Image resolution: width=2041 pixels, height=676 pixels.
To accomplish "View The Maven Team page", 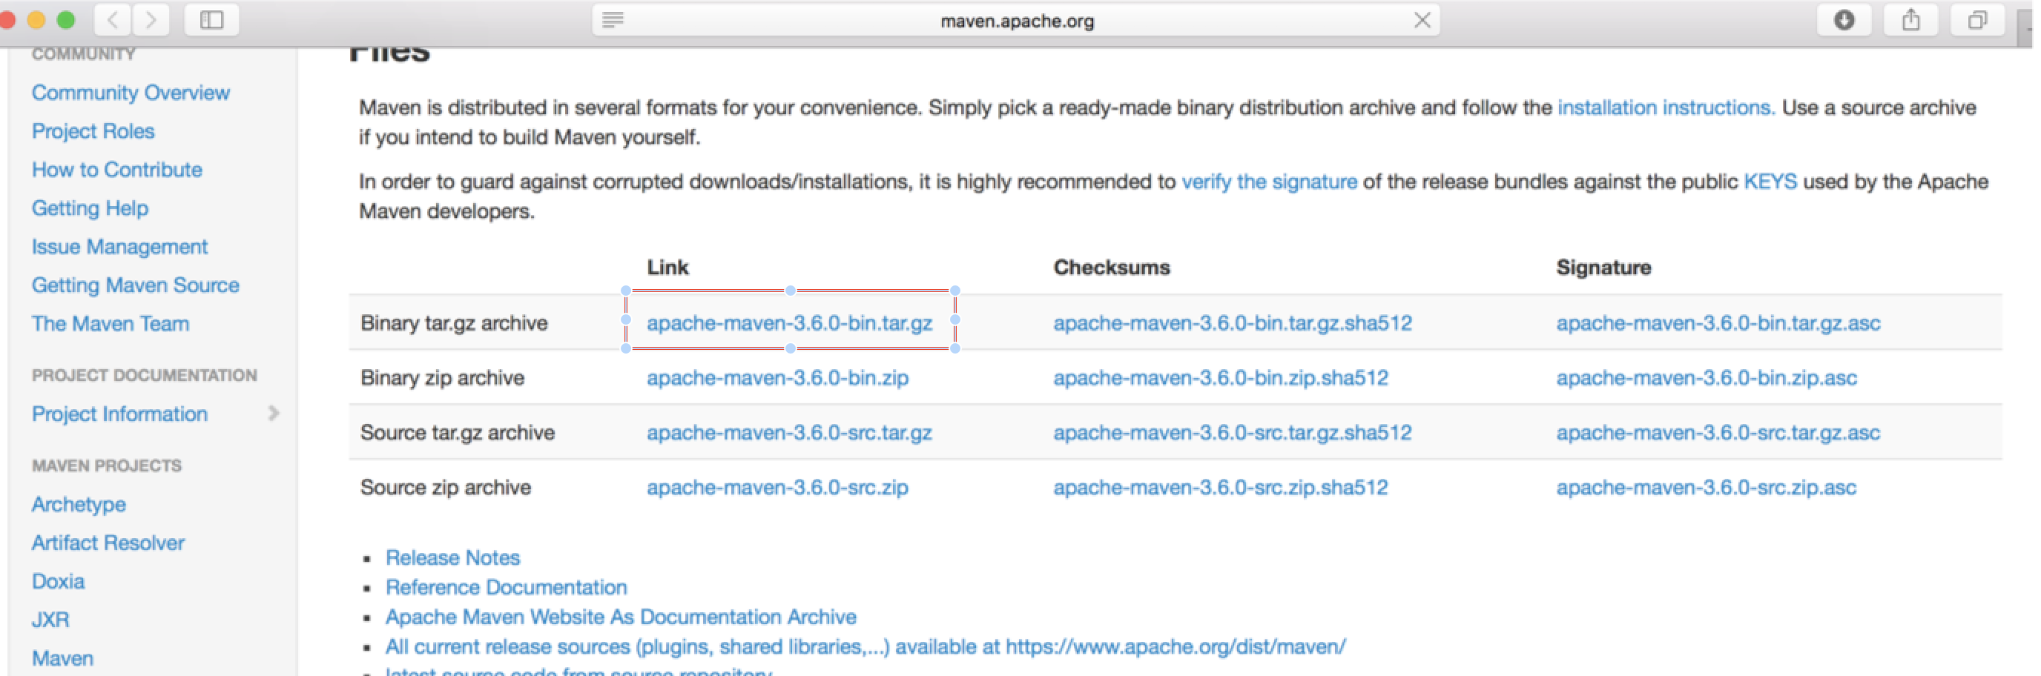I will (111, 324).
